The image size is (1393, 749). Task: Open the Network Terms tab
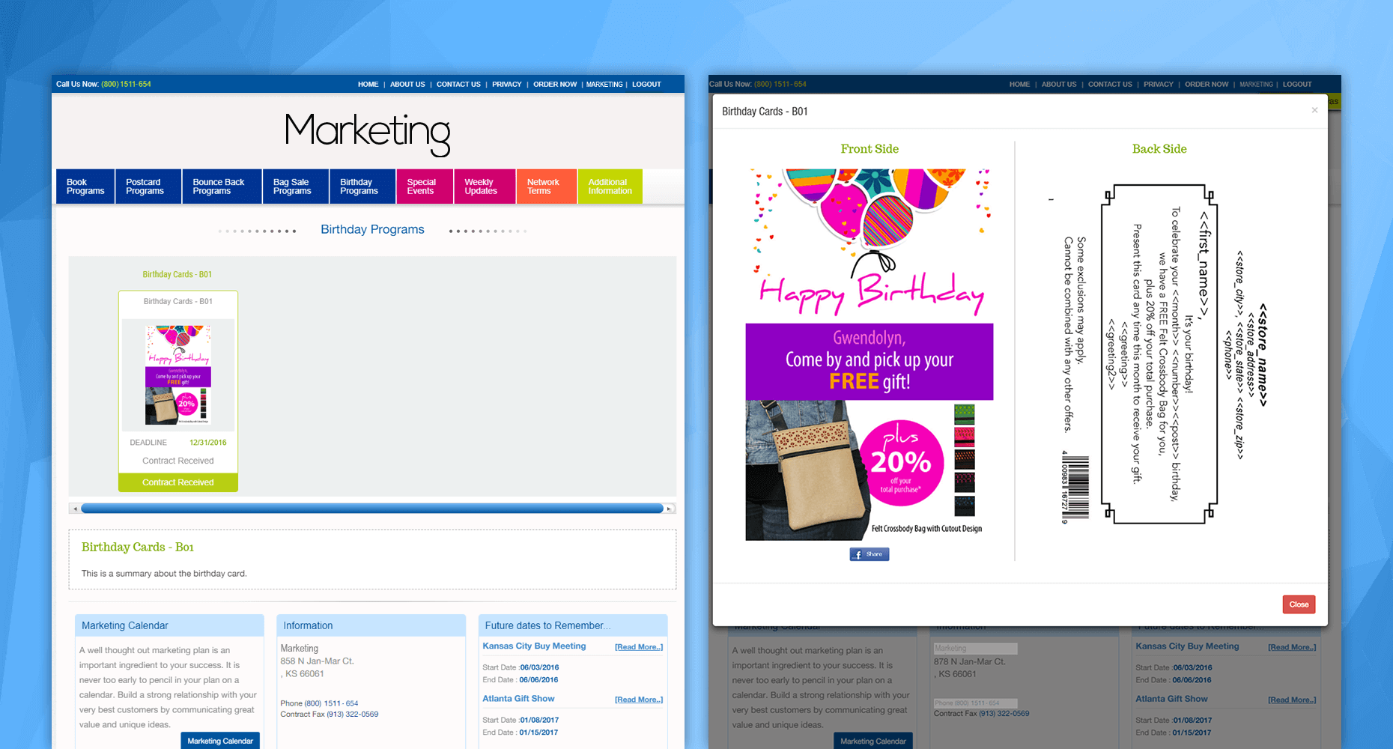(x=547, y=187)
